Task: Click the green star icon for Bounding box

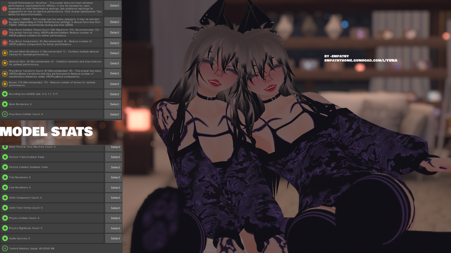Action: tap(4, 94)
